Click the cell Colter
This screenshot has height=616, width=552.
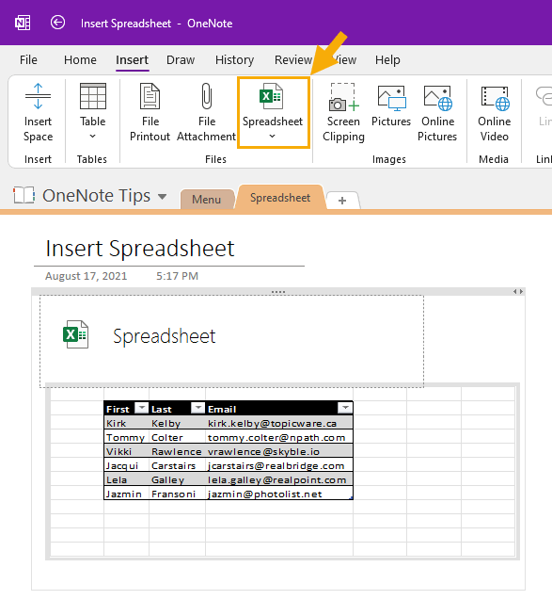pos(178,437)
